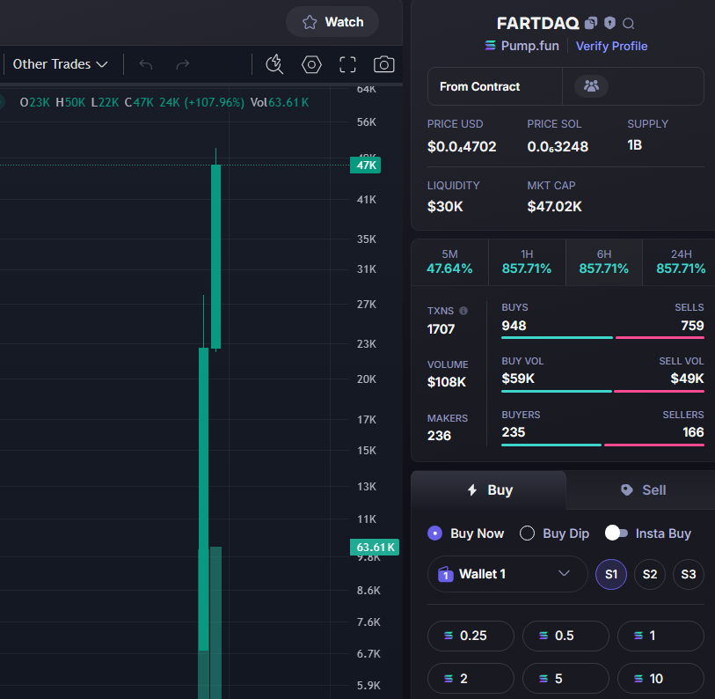This screenshot has width=715, height=699.
Task: Select the S1 settings preset
Action: tap(611, 574)
